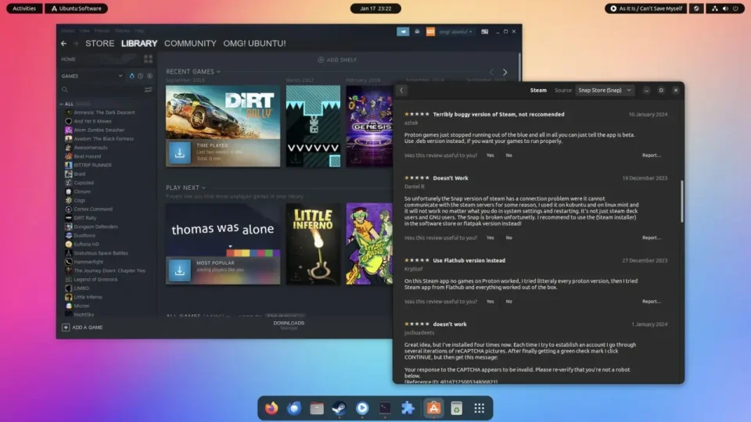
Task: Open the system status menu in top bar
Action: point(725,9)
